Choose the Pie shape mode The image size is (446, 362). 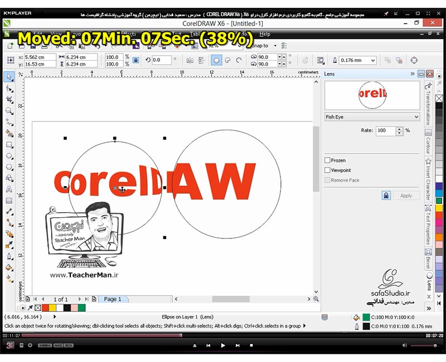(228, 60)
